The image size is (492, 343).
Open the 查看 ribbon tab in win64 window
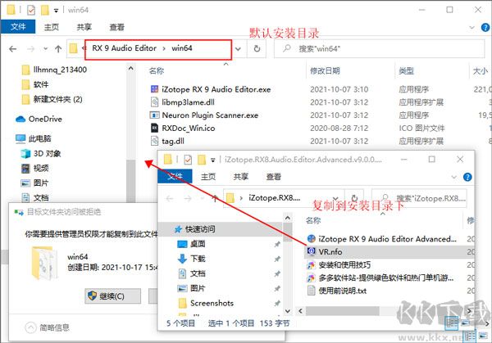coord(116,27)
